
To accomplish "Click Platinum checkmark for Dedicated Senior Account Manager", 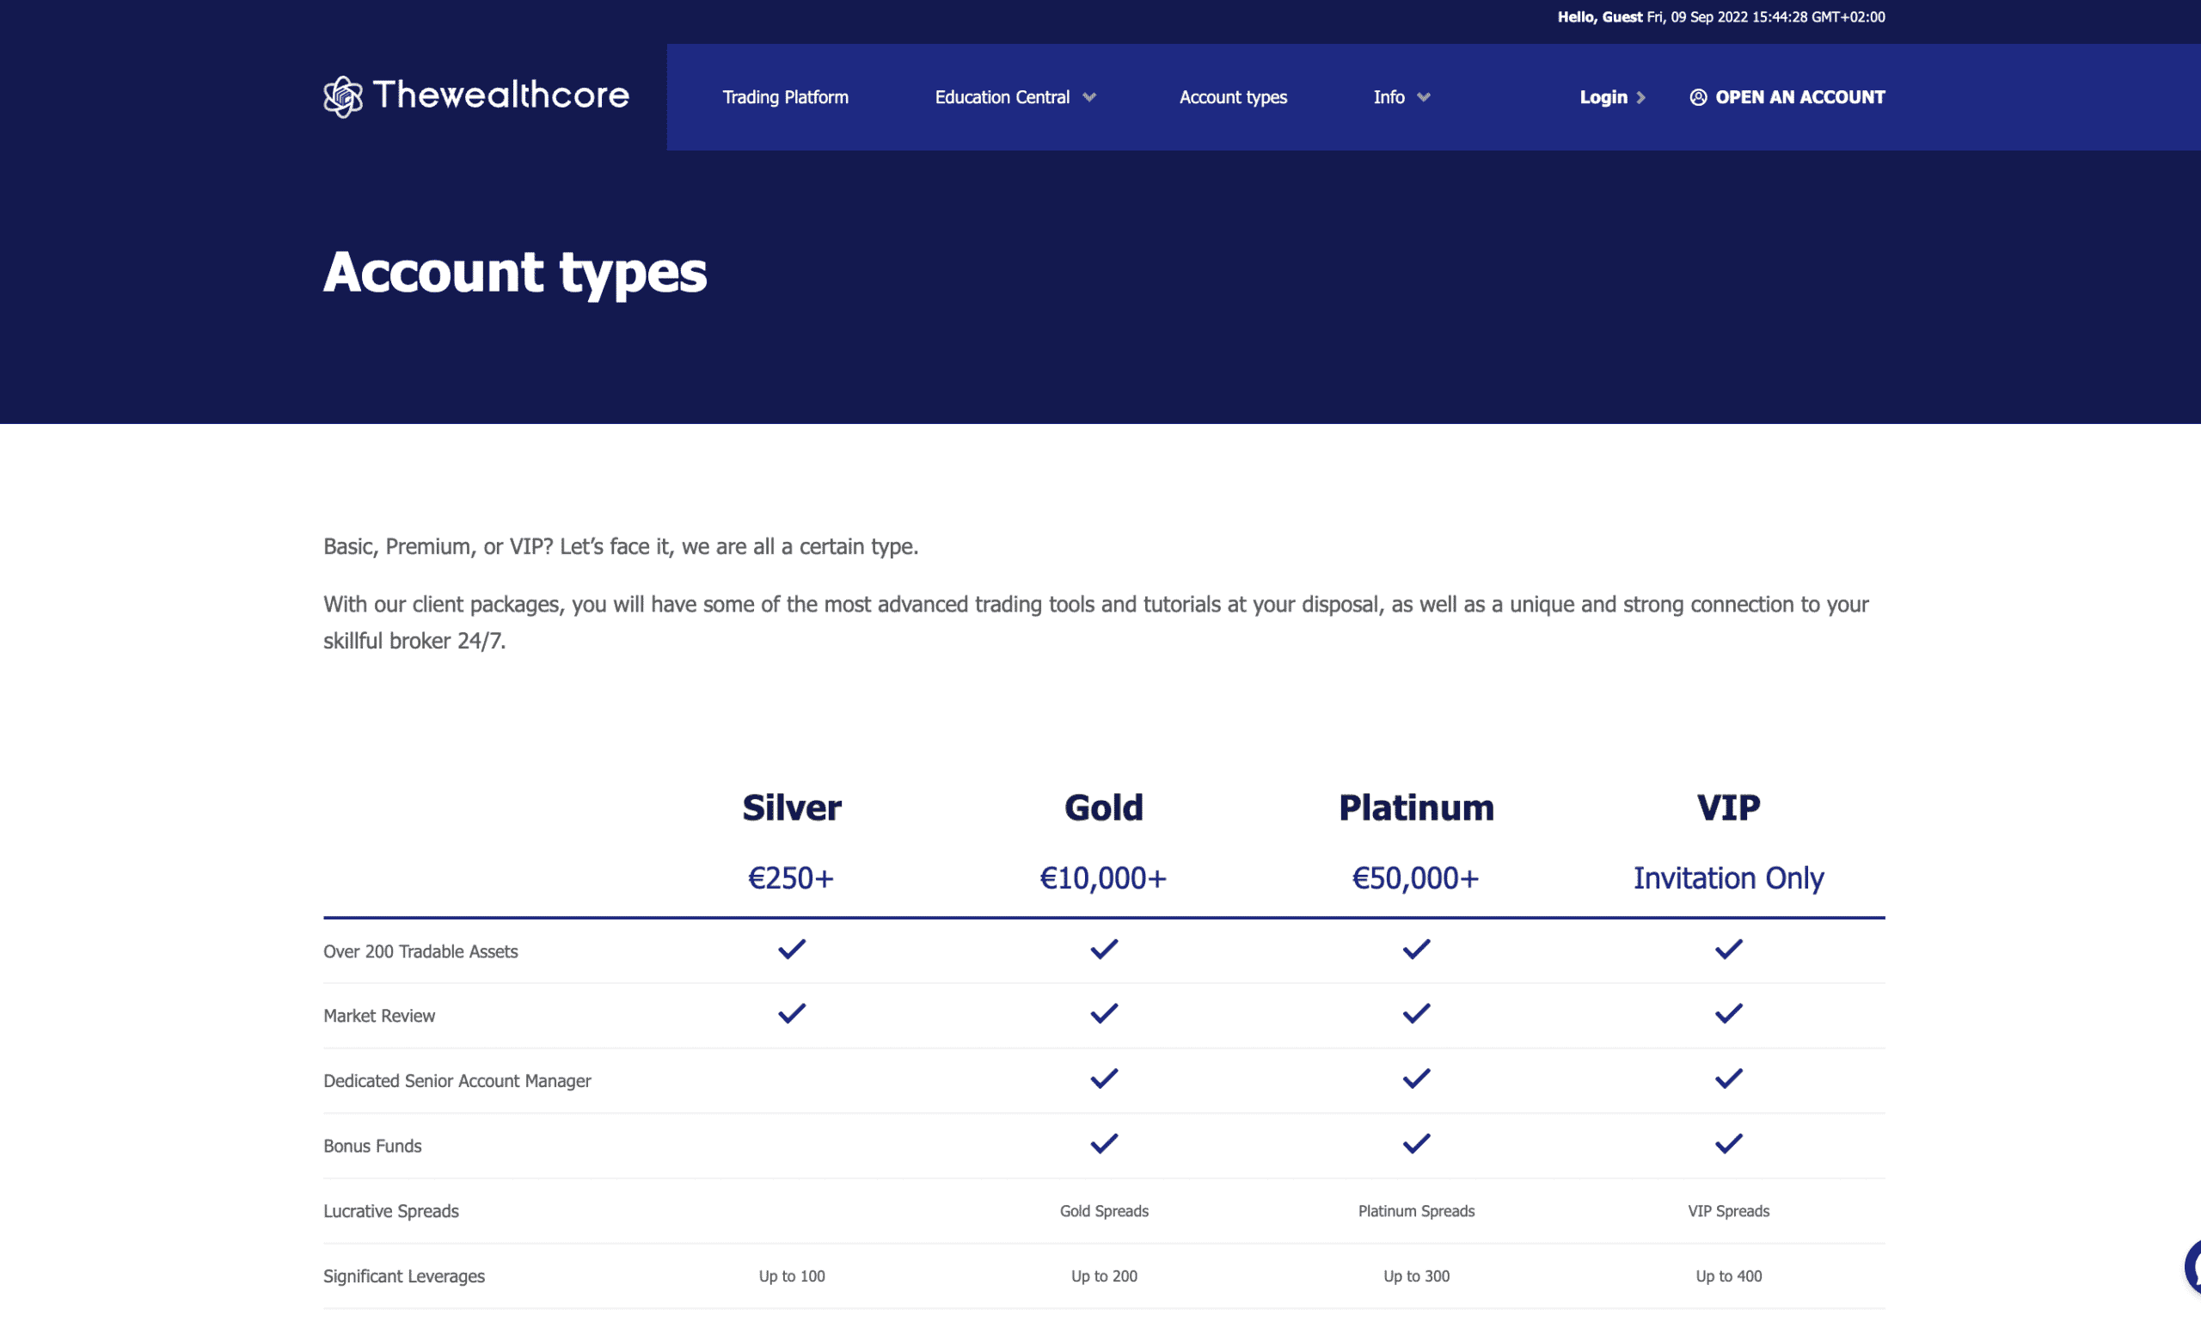I will tap(1416, 1079).
